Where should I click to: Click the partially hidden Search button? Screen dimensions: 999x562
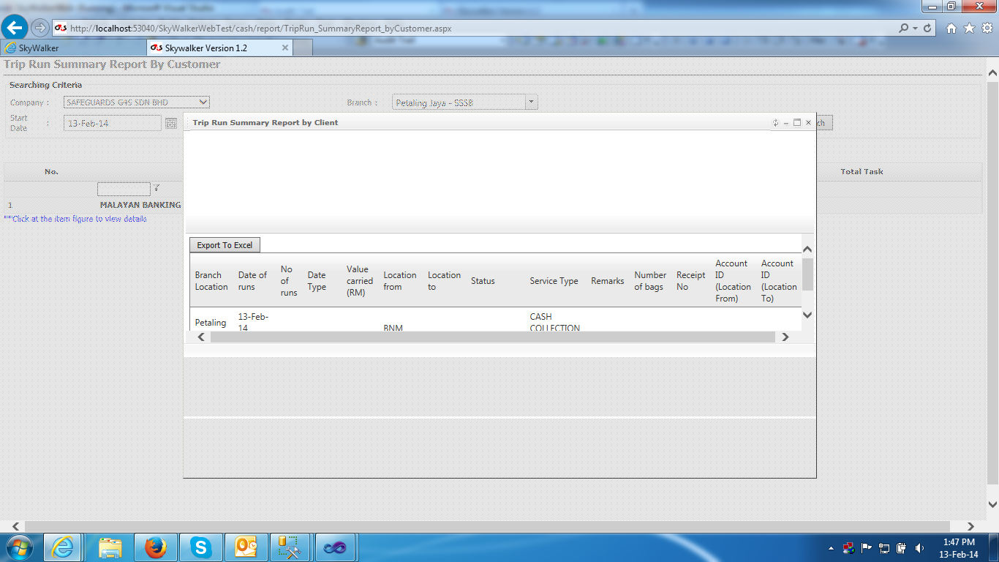click(824, 123)
